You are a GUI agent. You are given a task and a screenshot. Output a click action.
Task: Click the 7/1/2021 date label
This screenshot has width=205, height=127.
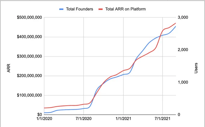pos(162,119)
